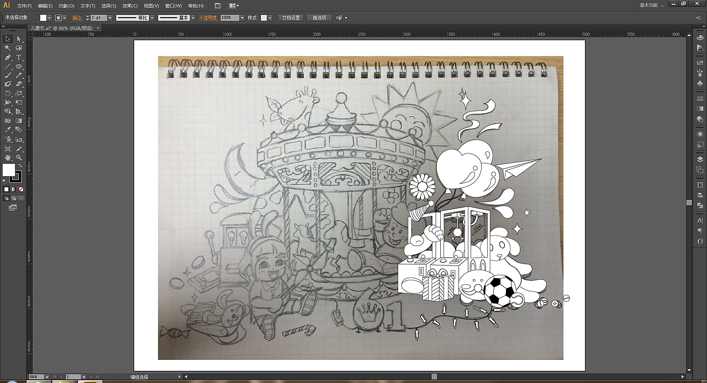Screen dimensions: 707x383
Task: Select the Line Segment tool
Action: pos(8,66)
